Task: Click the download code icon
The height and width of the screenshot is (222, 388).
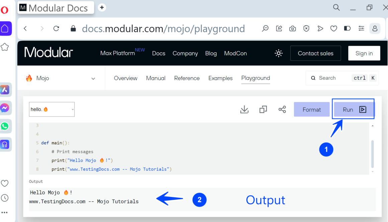Action: [x=245, y=109]
